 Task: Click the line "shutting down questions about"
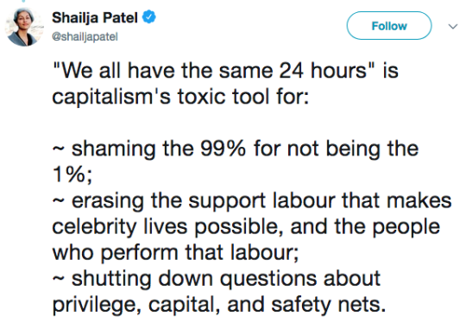pos(217,279)
